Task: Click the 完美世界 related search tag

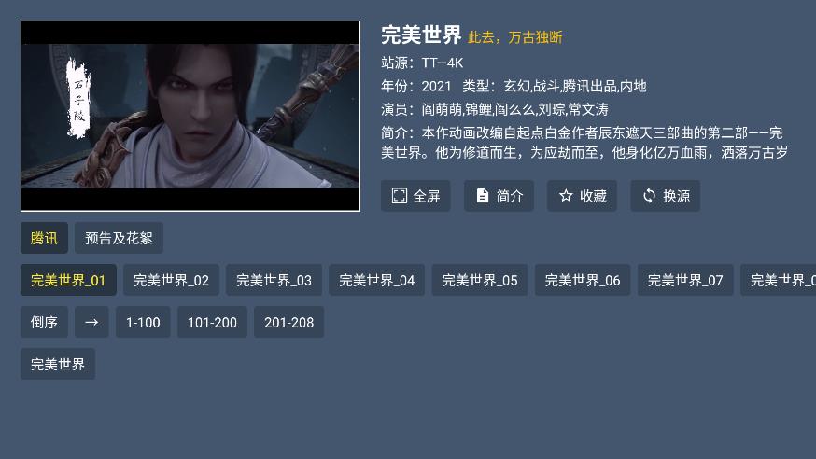Action: 58,364
